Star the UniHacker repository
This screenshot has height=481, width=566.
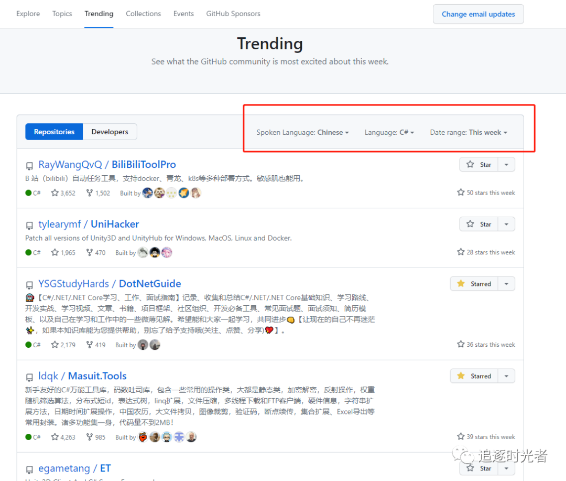click(x=478, y=224)
